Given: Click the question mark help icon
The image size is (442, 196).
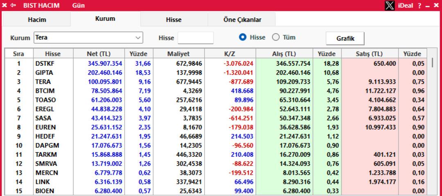Looking at the screenshot, I should click(x=419, y=6).
